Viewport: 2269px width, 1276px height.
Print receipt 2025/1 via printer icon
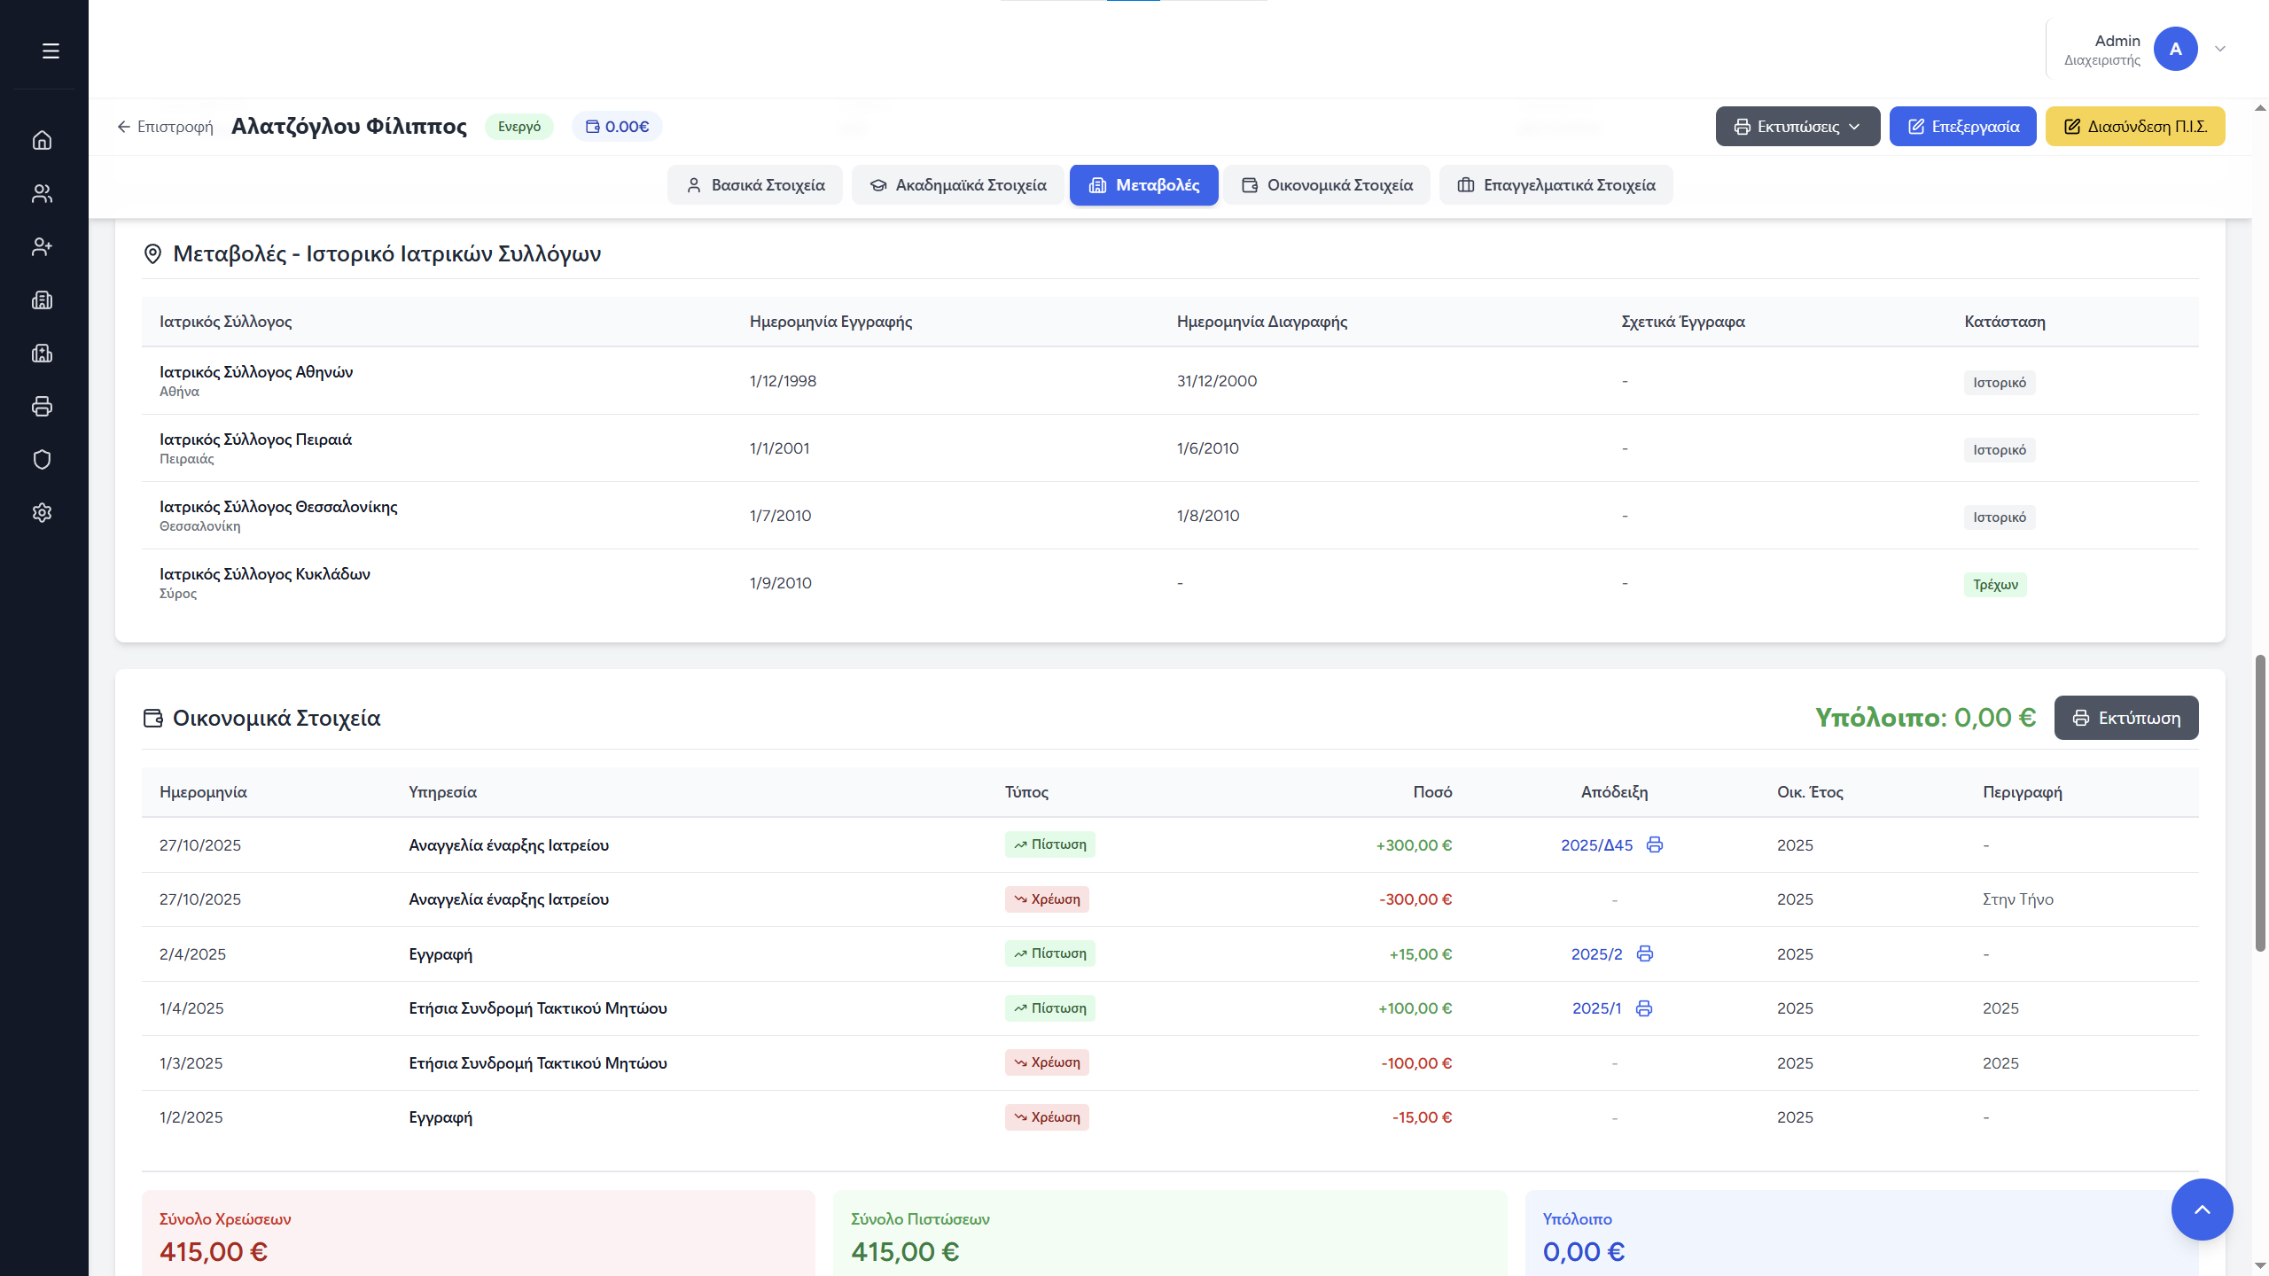[x=1643, y=1008]
